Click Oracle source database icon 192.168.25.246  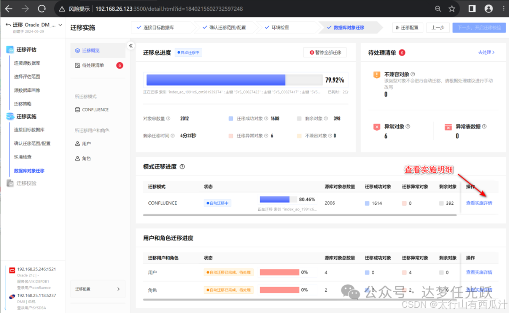pos(12,270)
